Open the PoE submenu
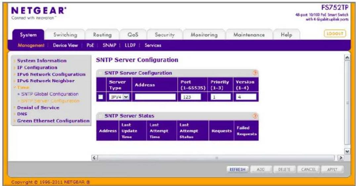This screenshot has height=186, width=356. coord(90,45)
